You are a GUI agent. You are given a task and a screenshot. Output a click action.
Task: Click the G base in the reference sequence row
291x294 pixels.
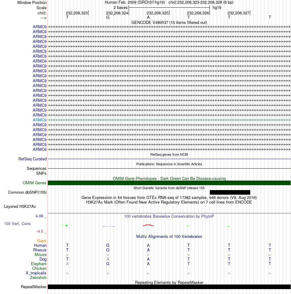(108, 17)
